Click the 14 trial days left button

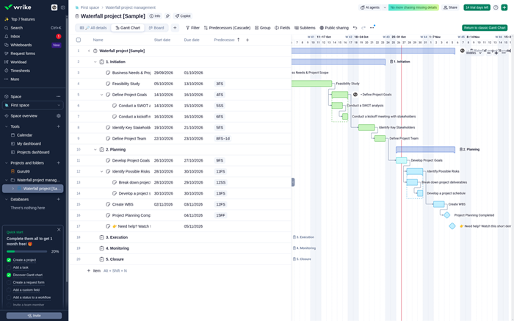(477, 7)
